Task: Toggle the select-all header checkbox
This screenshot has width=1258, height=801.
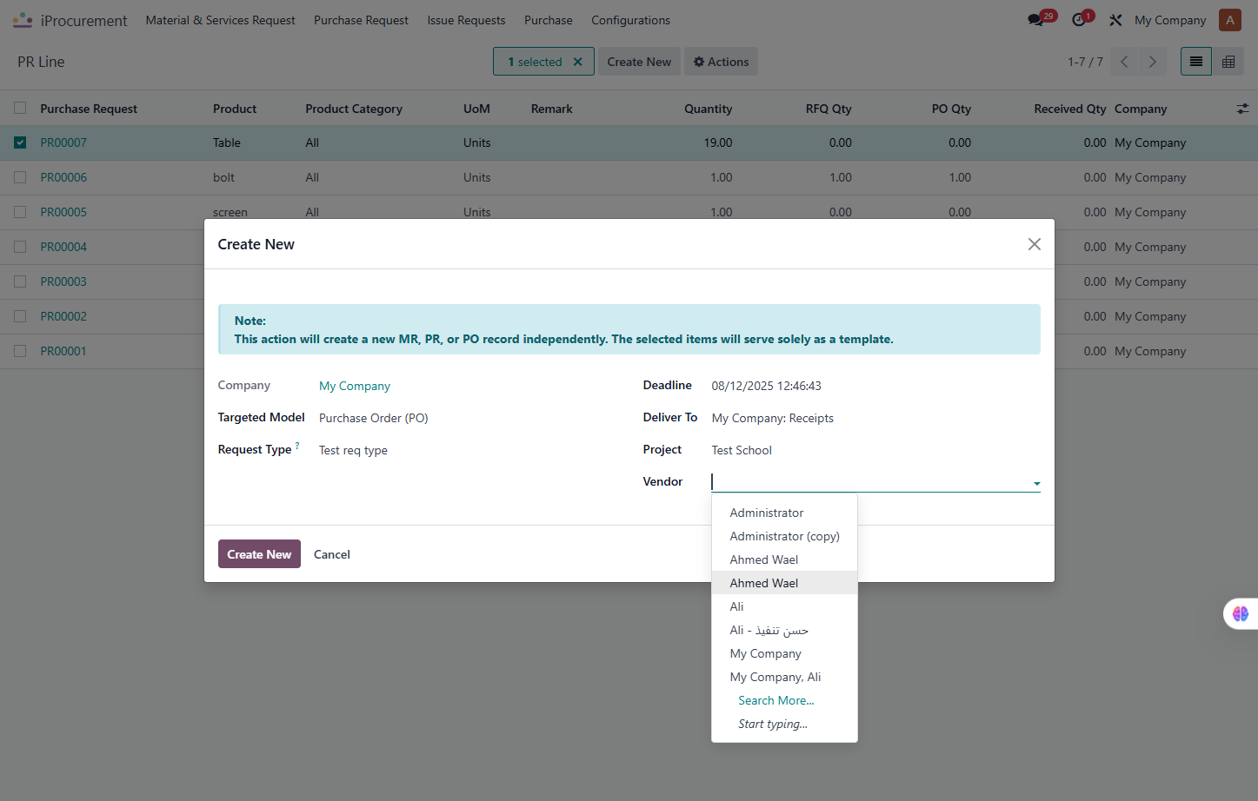Action: (20, 109)
